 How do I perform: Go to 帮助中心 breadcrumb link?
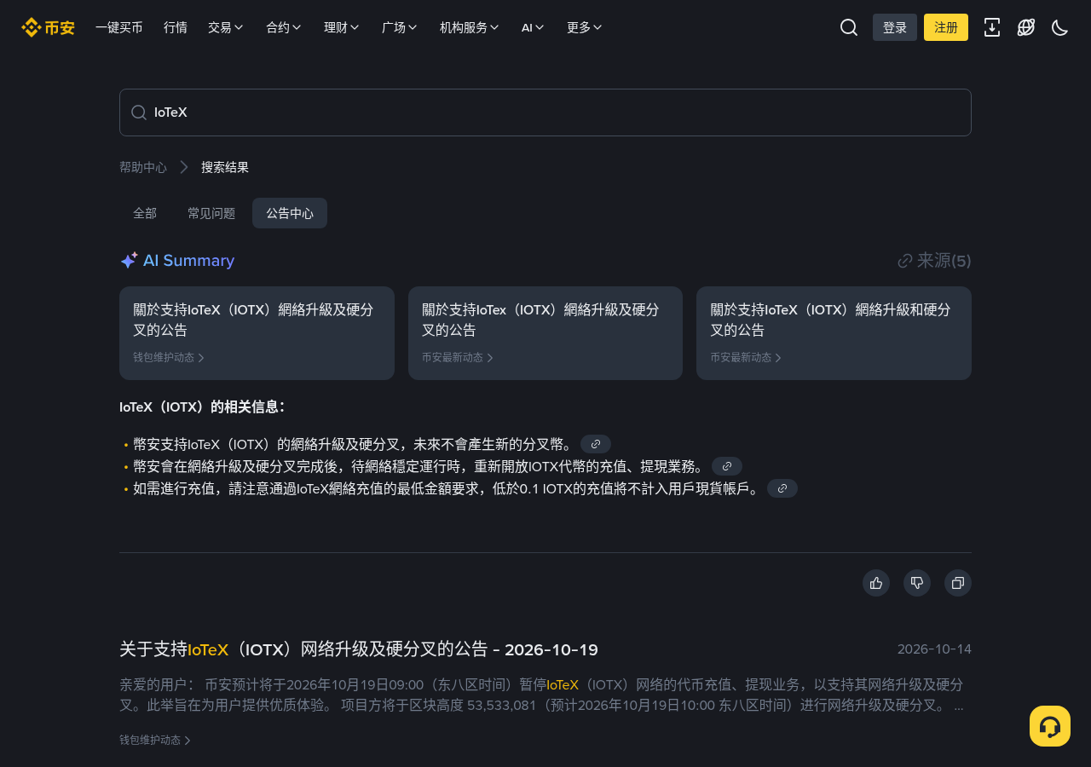click(143, 167)
